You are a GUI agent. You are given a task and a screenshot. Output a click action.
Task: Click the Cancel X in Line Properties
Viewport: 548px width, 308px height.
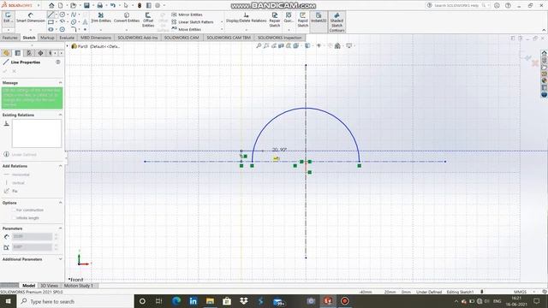click(14, 71)
